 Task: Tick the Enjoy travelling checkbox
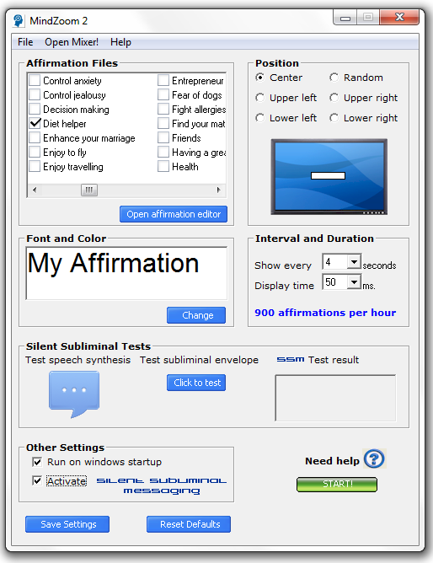35,167
